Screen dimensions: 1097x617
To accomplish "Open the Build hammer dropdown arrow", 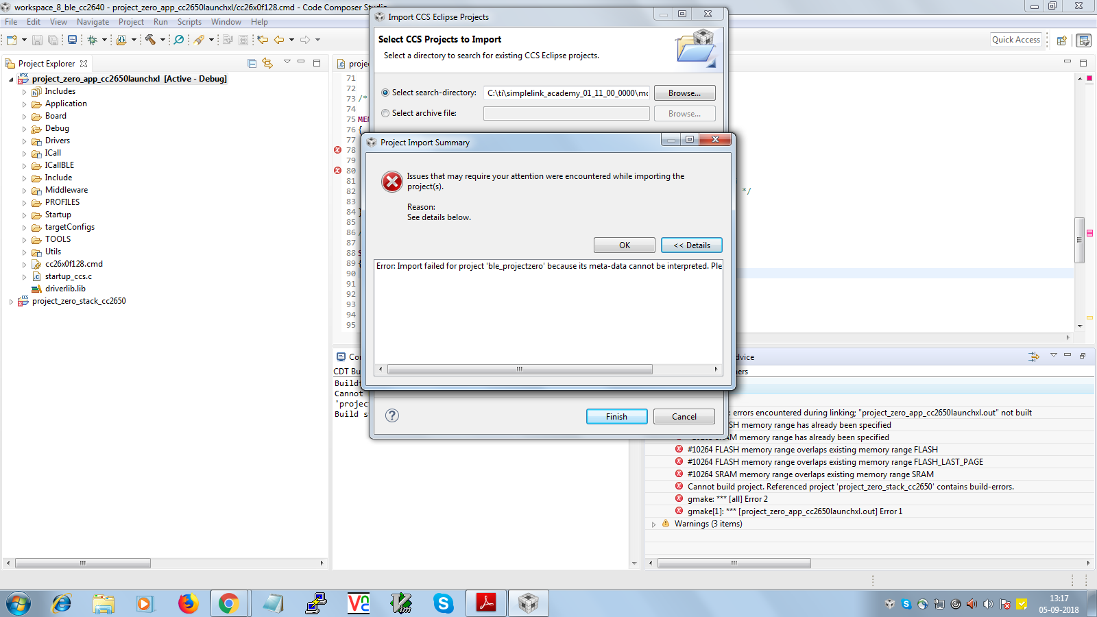I will tap(162, 40).
